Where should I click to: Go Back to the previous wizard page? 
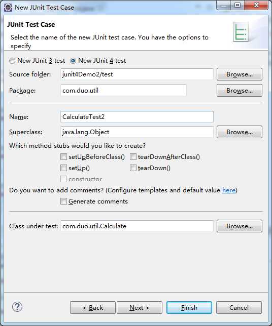93,307
